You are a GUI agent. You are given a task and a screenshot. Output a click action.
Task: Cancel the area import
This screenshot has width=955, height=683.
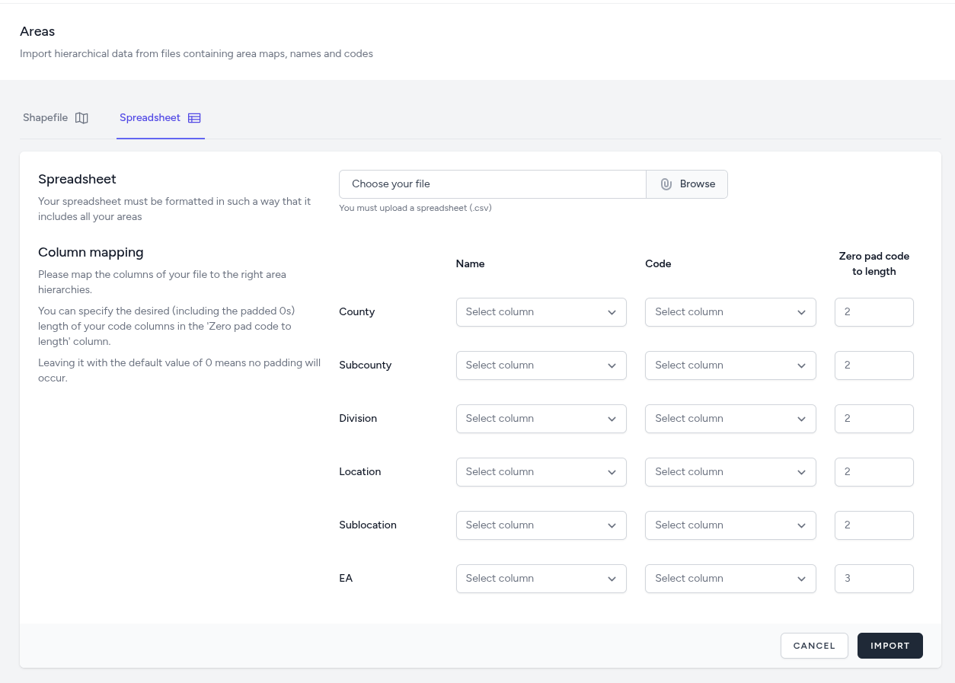click(813, 646)
